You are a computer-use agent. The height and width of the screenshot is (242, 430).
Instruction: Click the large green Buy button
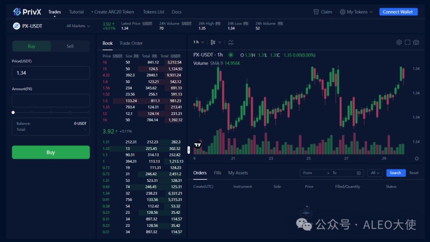tap(51, 152)
